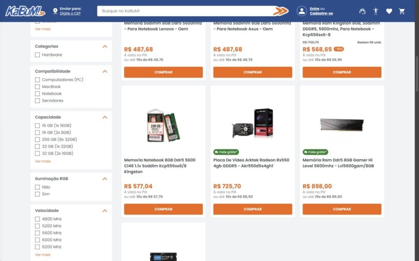
Task: Collapse the Capacidade filter section
Action: [105, 117]
